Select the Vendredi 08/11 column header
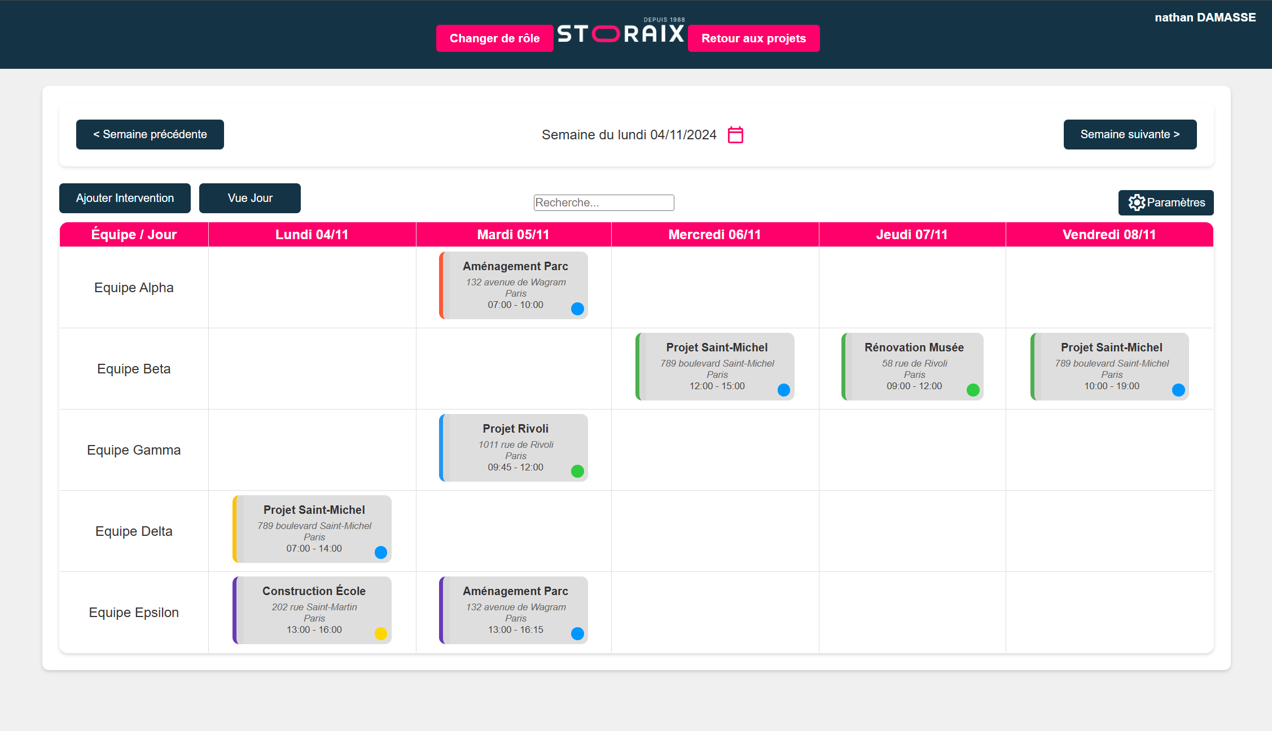Viewport: 1272px width, 731px height. point(1109,235)
